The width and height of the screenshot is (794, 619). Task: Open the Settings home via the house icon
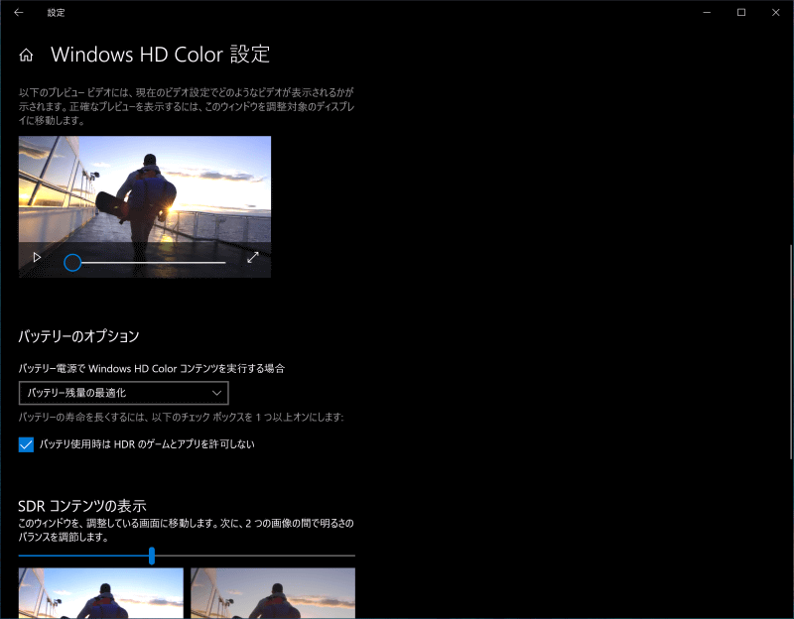point(26,55)
